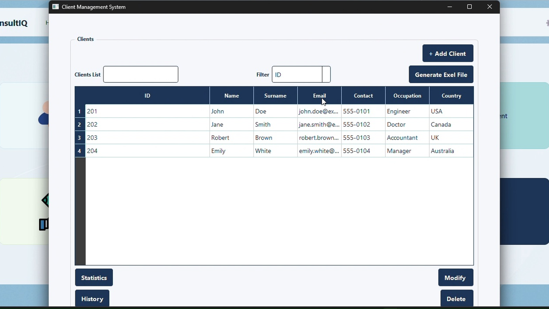Click the surname cell Smith
This screenshot has width=549, height=309.
tap(276, 124)
